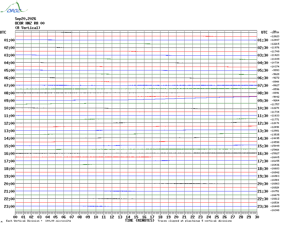Viewport: 281px width, 225px height.
Task: Click the 09:30 label on right axis
Action: point(263,101)
